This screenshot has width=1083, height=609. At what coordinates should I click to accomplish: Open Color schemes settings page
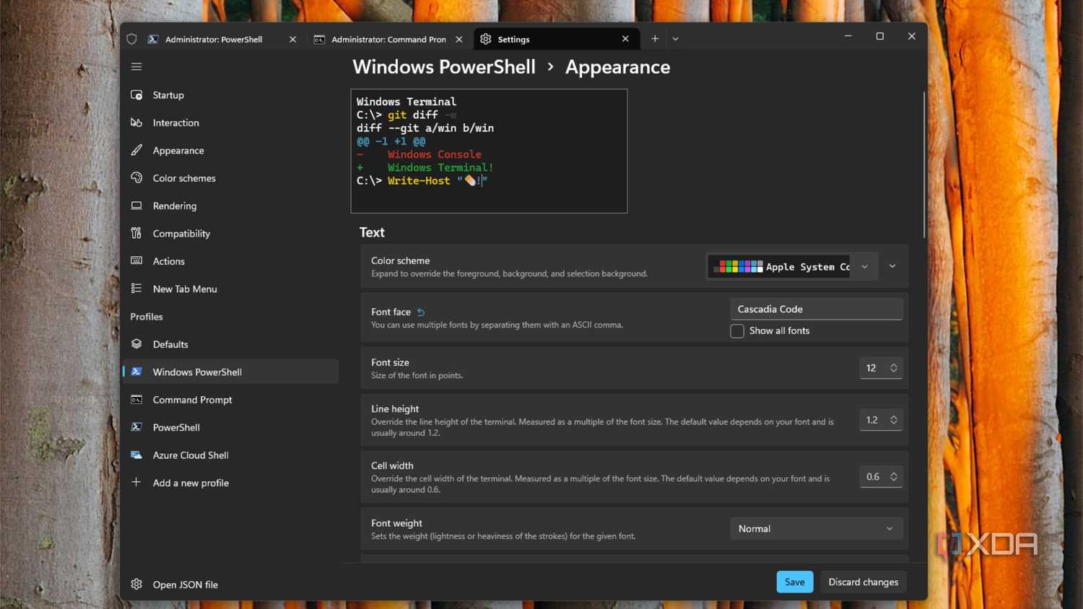click(230, 178)
